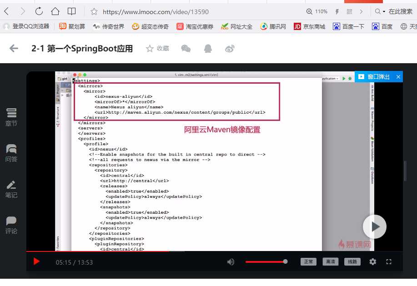Image resolution: width=417 pixels, height=286 pixels.
Task: Open the 登录QQ浏览器 bookmark
Action: point(26,26)
